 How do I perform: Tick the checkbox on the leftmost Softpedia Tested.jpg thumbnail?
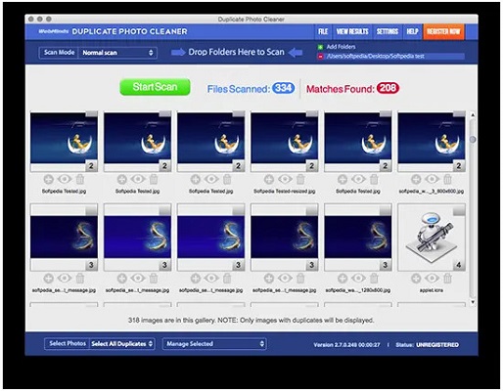(x=92, y=113)
